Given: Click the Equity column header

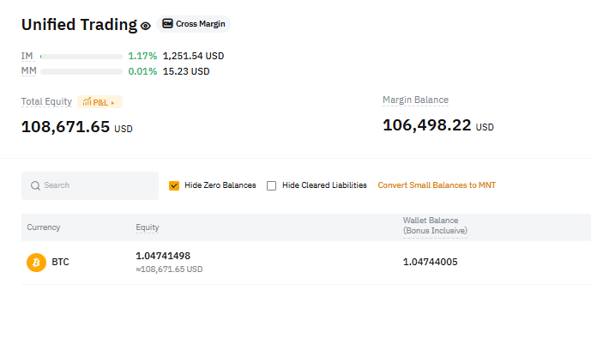Looking at the screenshot, I should click(x=148, y=227).
